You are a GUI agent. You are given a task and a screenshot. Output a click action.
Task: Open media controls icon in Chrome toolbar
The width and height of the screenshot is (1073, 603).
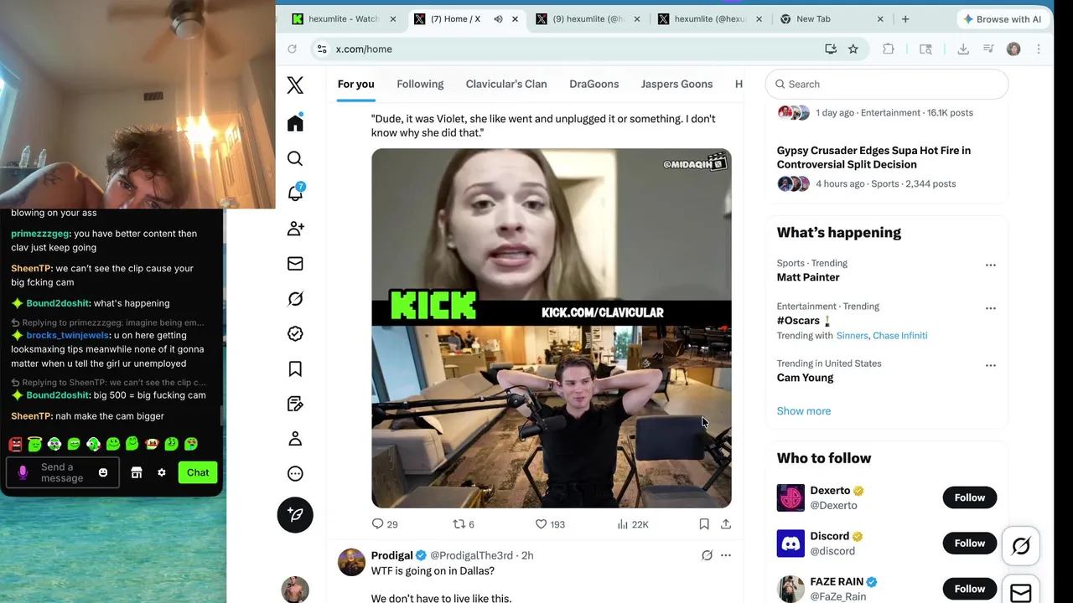click(988, 49)
